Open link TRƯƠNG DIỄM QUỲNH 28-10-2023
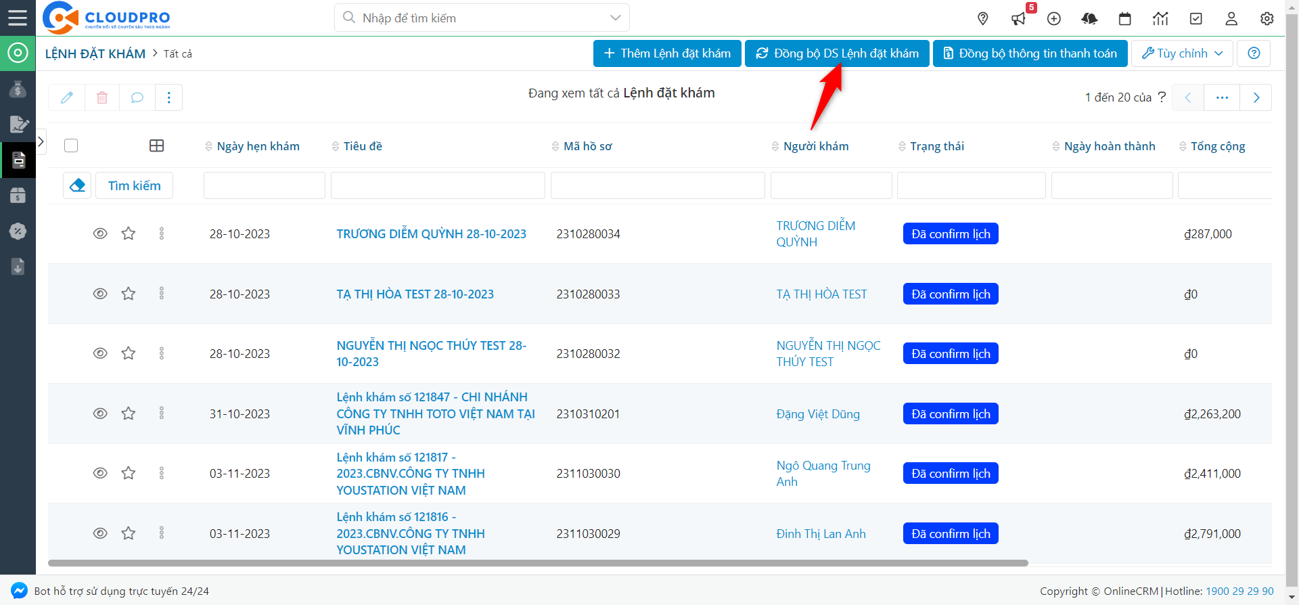Screen dimensions: 1299x605 point(432,234)
